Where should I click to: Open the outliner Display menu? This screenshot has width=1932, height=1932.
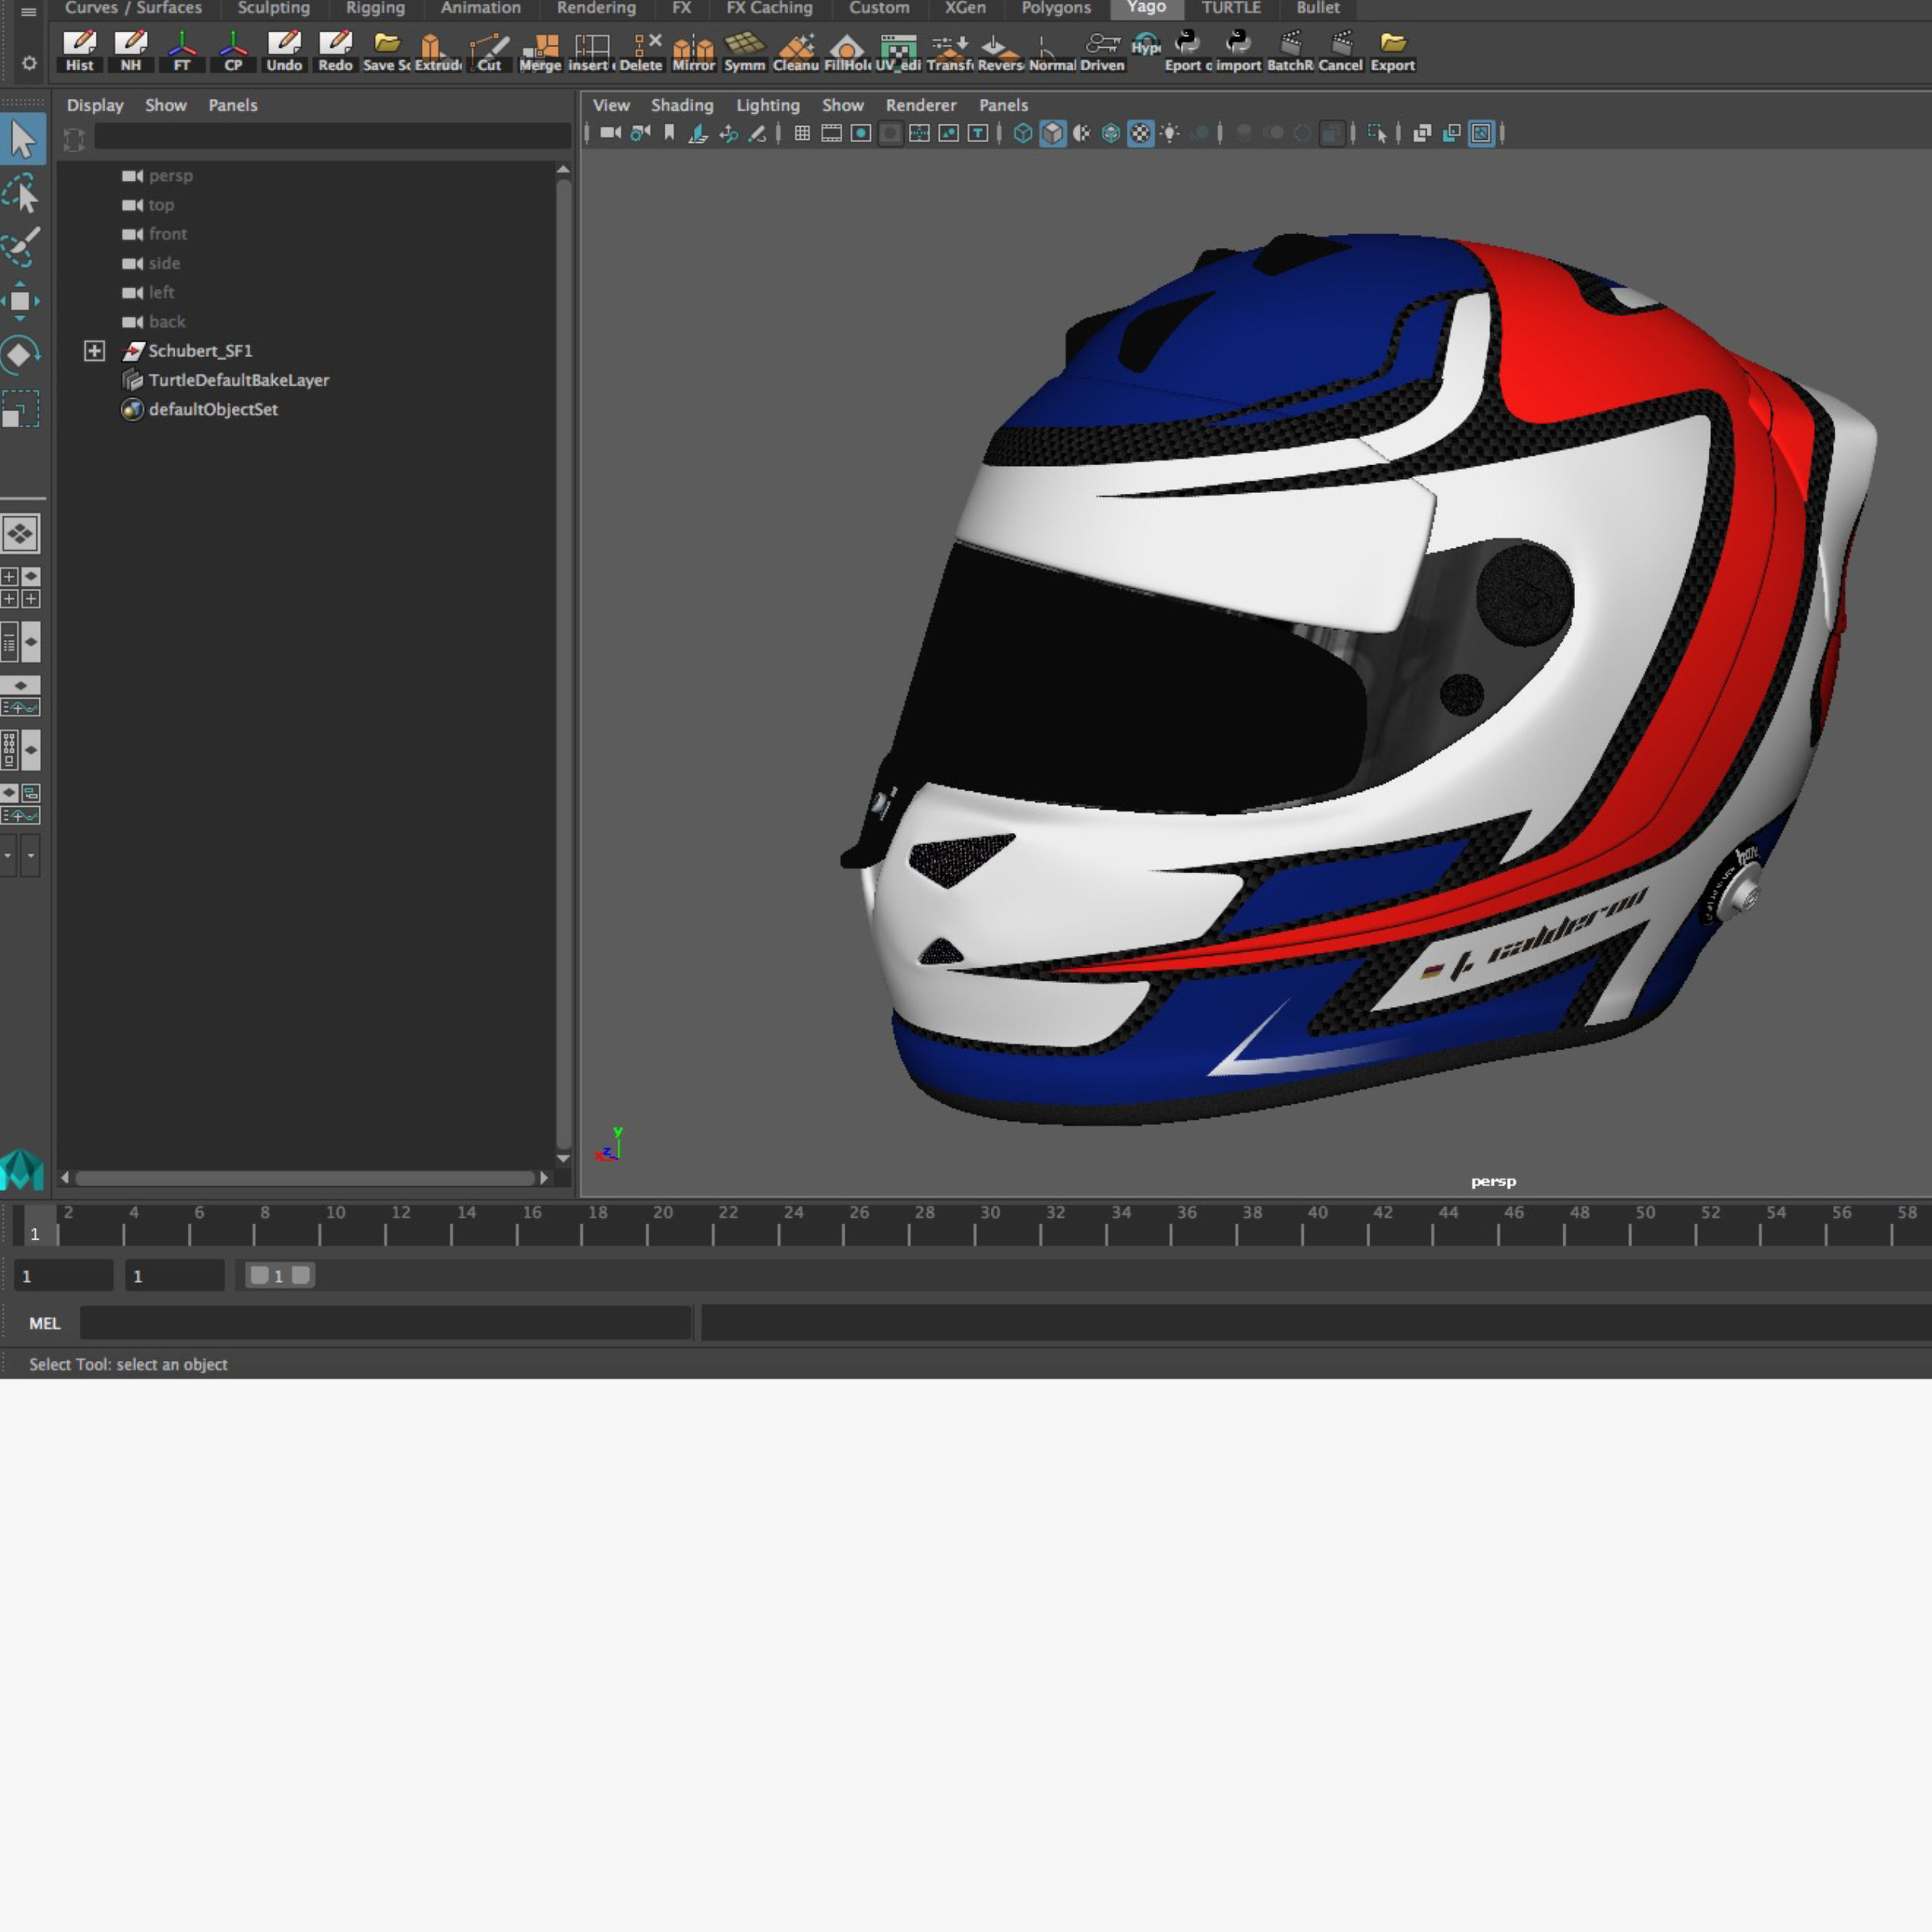(95, 105)
